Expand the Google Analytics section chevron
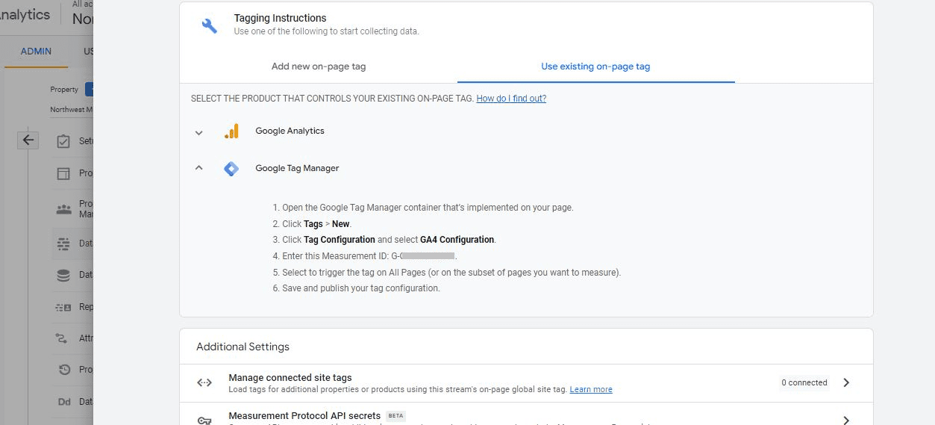 pyautogui.click(x=198, y=132)
